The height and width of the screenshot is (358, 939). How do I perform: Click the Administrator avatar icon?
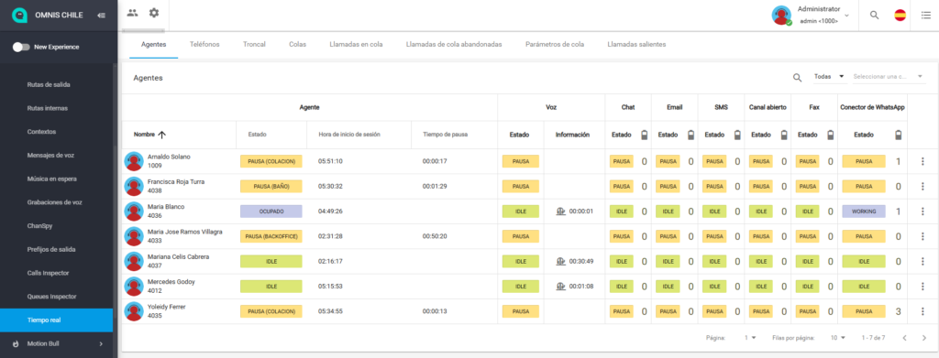click(x=781, y=15)
